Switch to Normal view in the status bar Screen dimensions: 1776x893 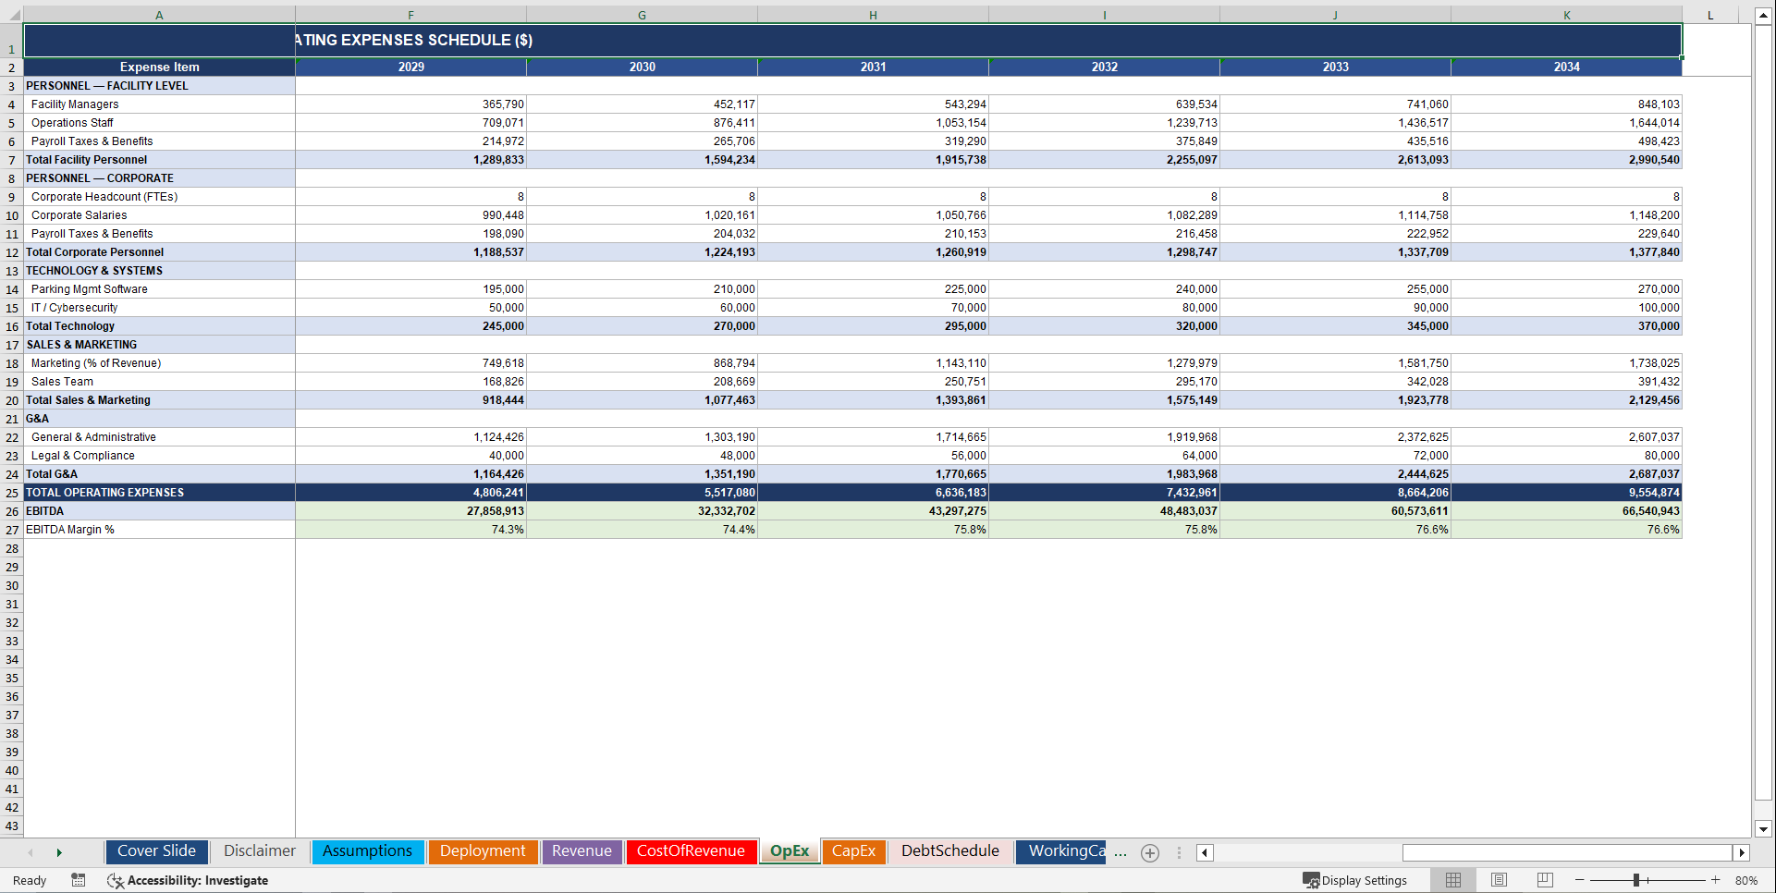[1452, 880]
